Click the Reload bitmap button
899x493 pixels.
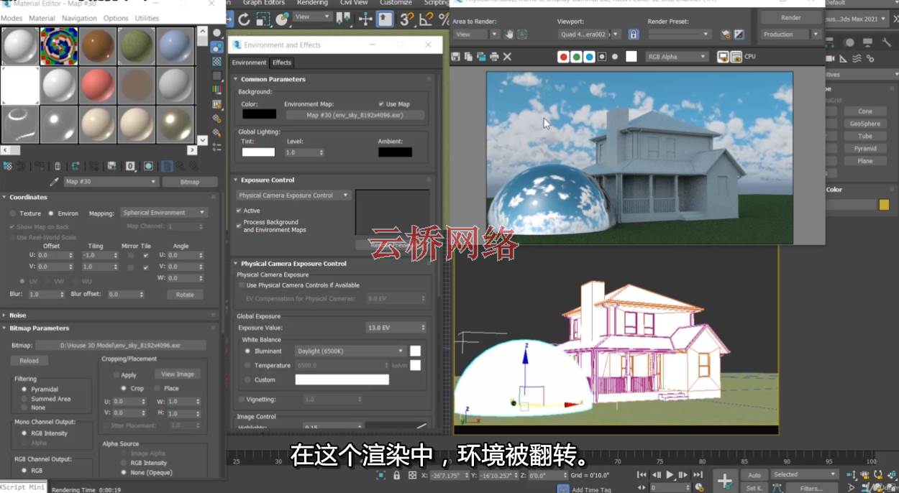click(x=29, y=361)
